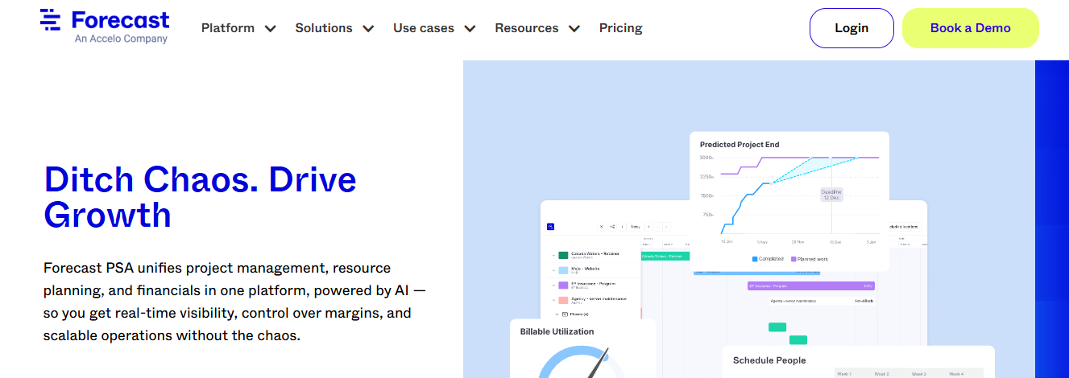Select the Agency - server maintenance row

pyautogui.click(x=595, y=300)
